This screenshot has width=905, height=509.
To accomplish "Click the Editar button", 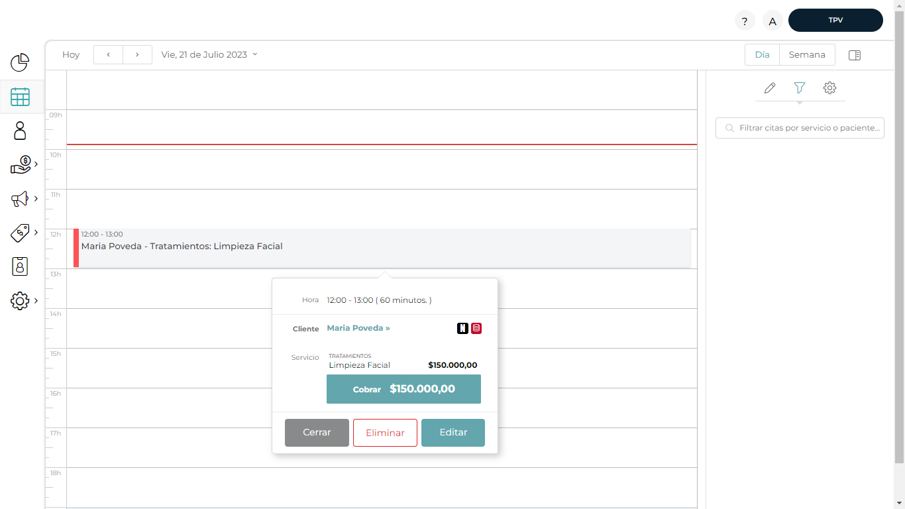I will tap(453, 432).
